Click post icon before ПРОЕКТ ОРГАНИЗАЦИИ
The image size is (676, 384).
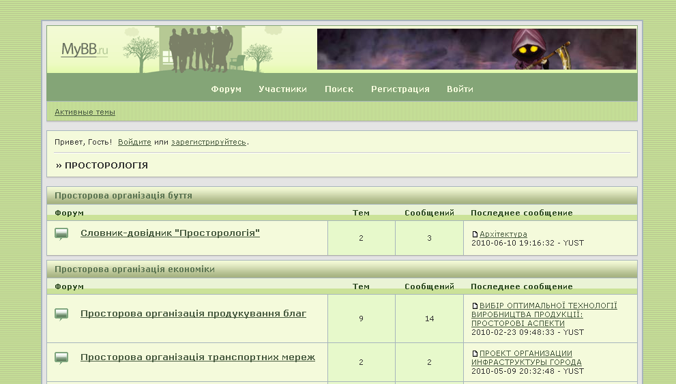click(475, 354)
